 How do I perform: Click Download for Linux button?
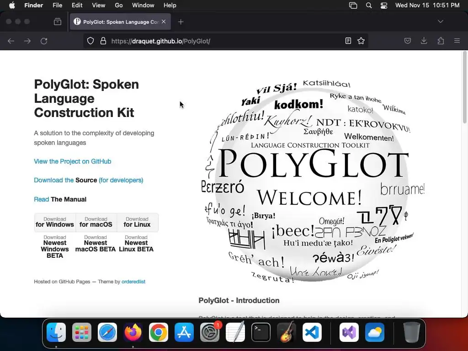point(137,223)
